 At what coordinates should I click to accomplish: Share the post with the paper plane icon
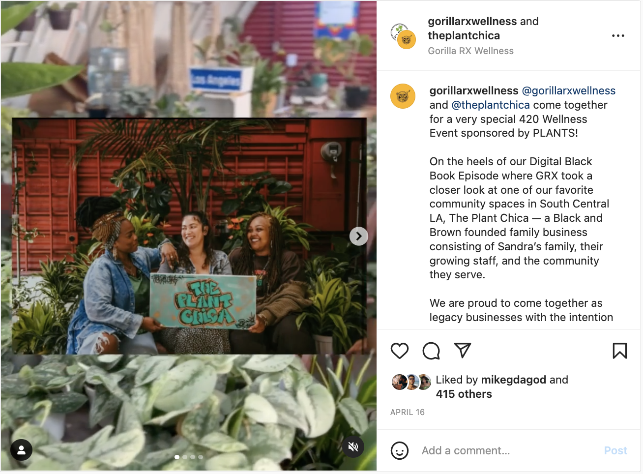click(x=463, y=350)
